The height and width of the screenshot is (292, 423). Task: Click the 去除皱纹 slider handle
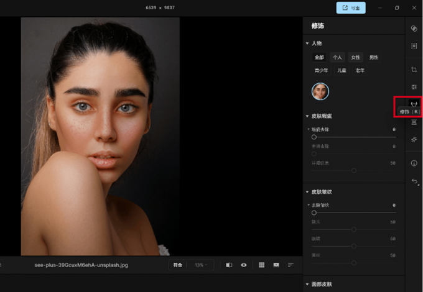[x=314, y=212]
